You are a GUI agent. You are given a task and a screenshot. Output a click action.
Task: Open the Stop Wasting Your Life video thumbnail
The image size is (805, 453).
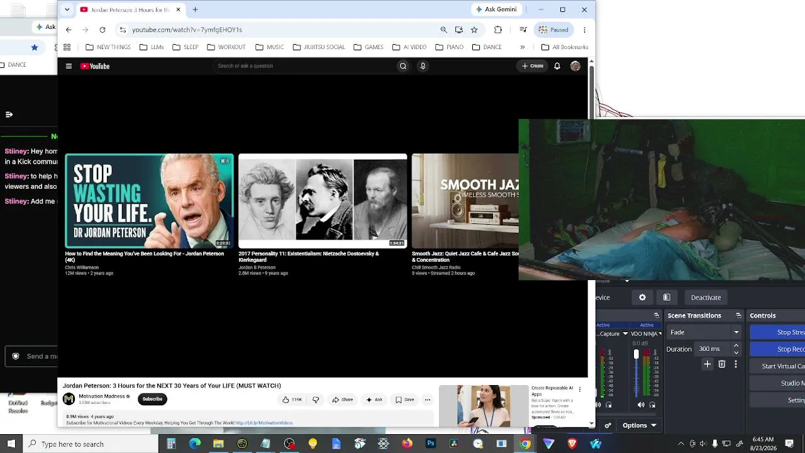tap(149, 201)
